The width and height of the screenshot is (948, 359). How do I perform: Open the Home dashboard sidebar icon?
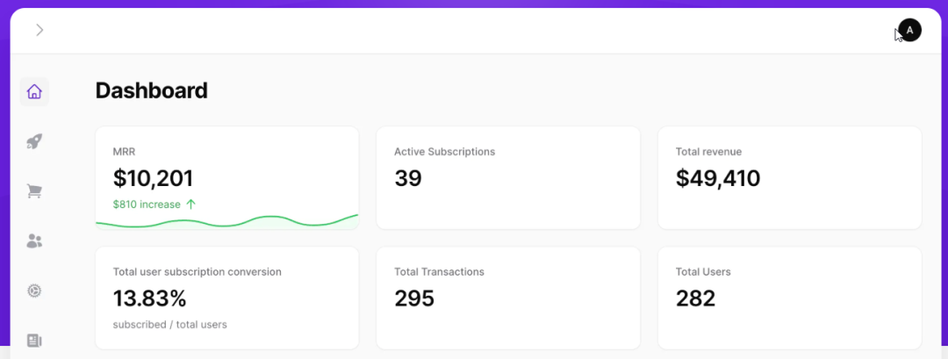point(34,92)
